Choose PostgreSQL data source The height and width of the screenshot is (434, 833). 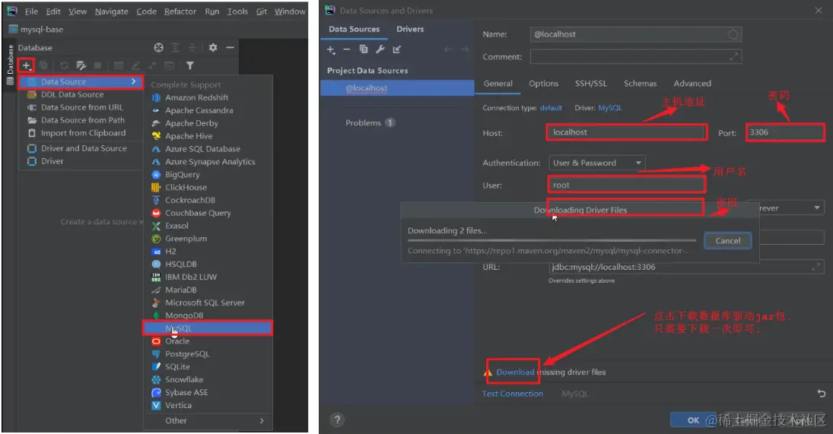pyautogui.click(x=208, y=354)
